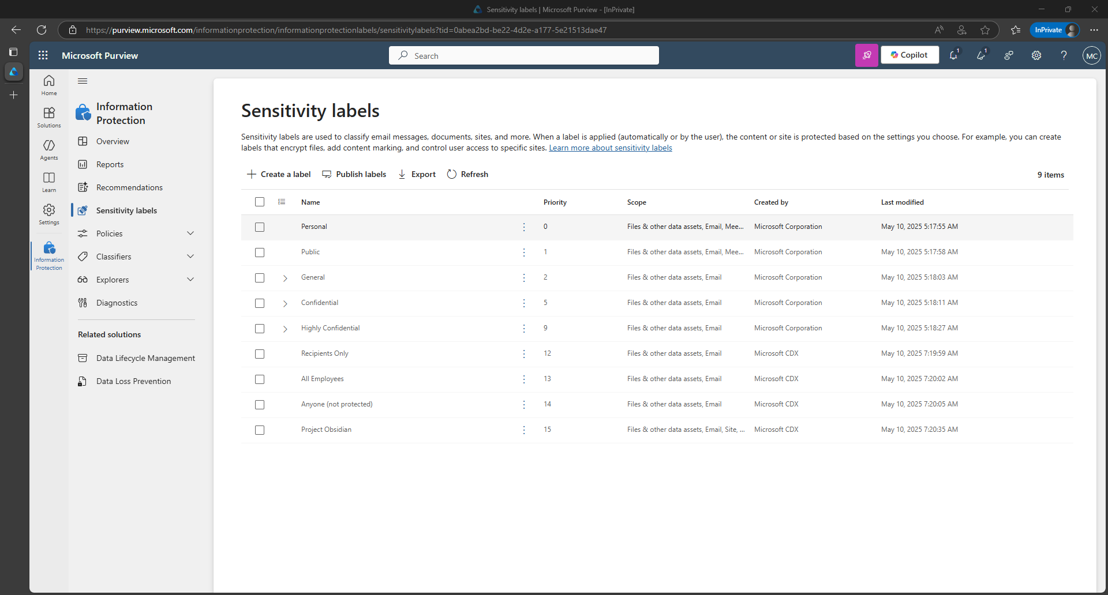Select Sensitivity labels menu item

click(126, 210)
